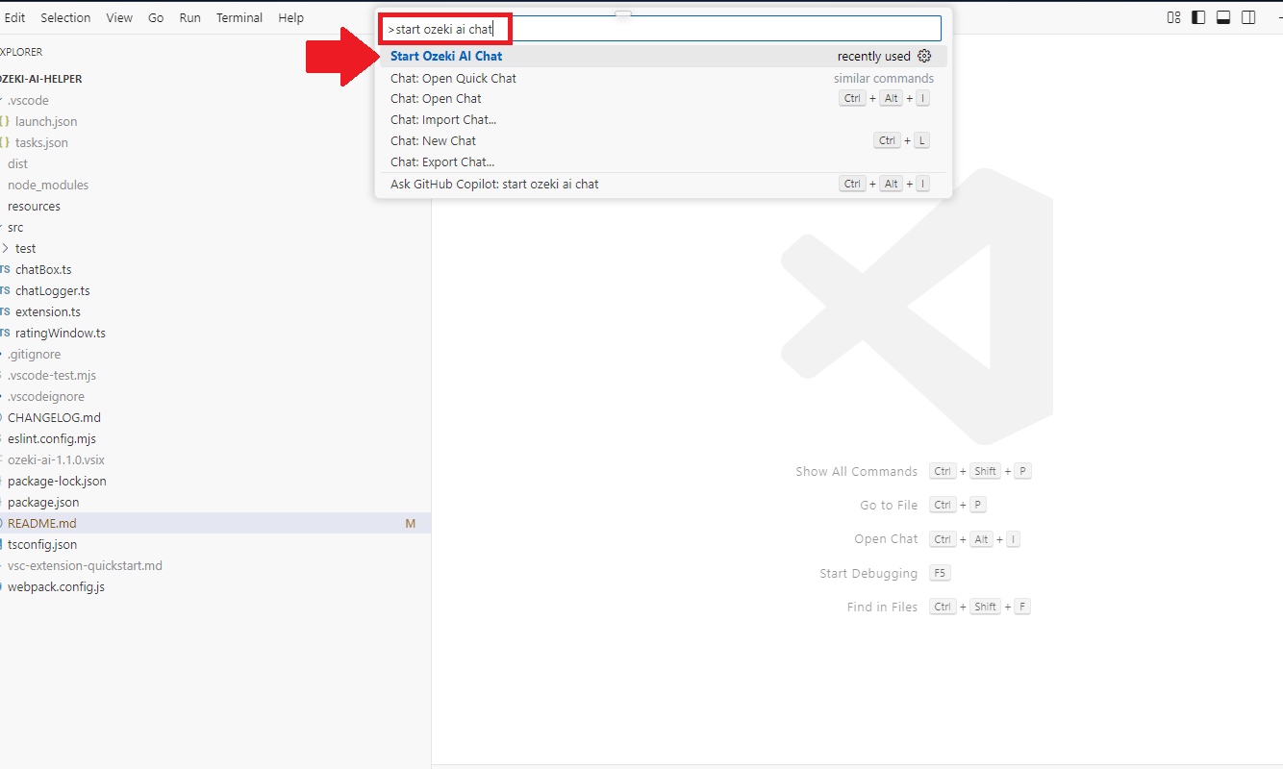The image size is (1283, 769).
Task: Collapse the src folder
Action: [215, 227]
